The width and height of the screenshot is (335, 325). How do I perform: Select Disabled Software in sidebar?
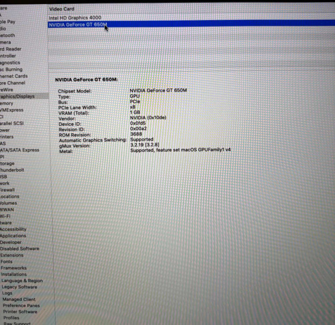click(x=19, y=249)
